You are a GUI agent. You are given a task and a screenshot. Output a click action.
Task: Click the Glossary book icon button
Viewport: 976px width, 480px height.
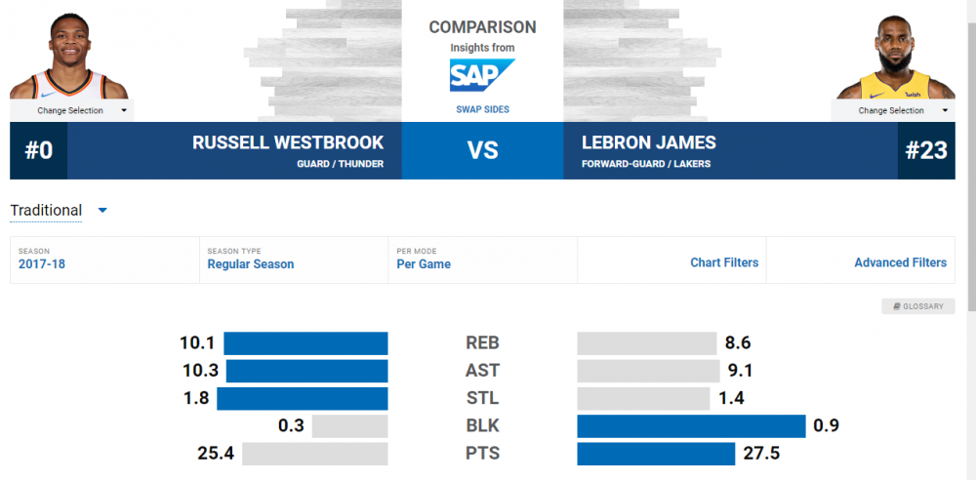click(x=917, y=306)
